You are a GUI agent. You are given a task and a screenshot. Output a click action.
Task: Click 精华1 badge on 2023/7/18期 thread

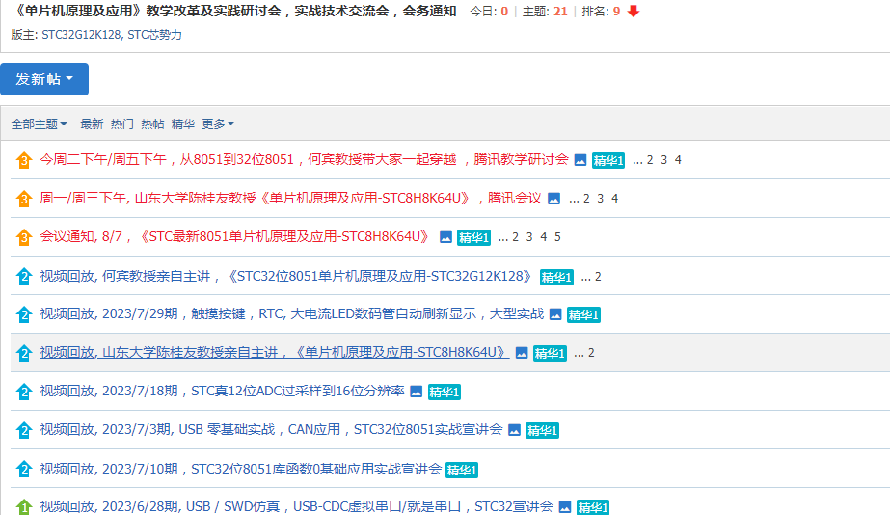(x=444, y=393)
